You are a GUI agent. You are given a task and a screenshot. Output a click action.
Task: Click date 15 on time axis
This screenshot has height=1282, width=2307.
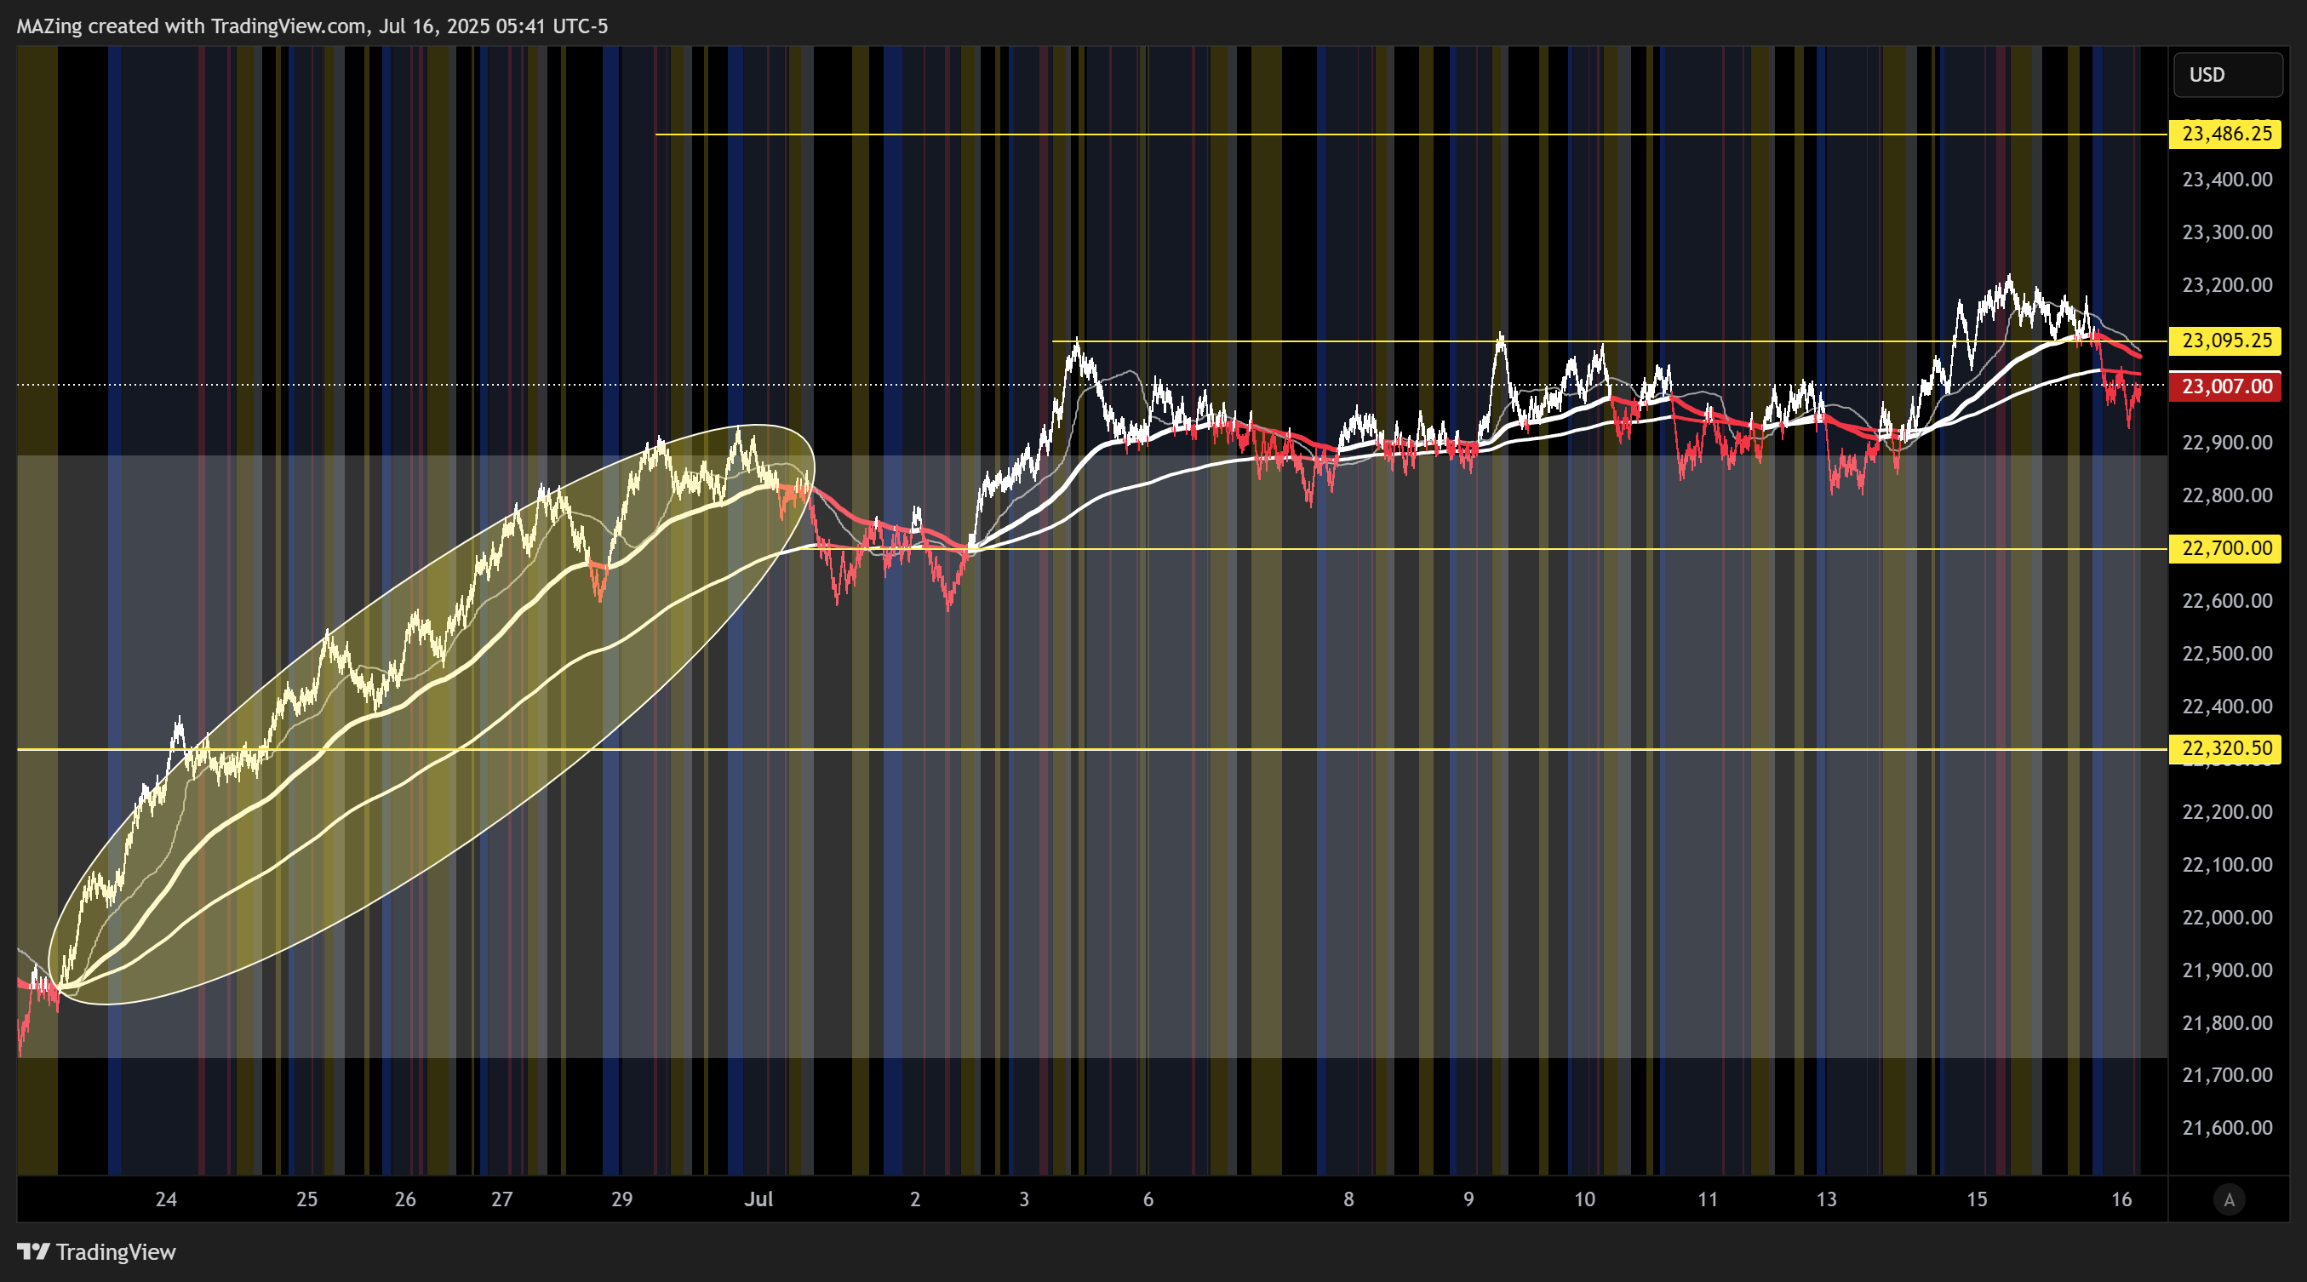tap(1977, 1199)
